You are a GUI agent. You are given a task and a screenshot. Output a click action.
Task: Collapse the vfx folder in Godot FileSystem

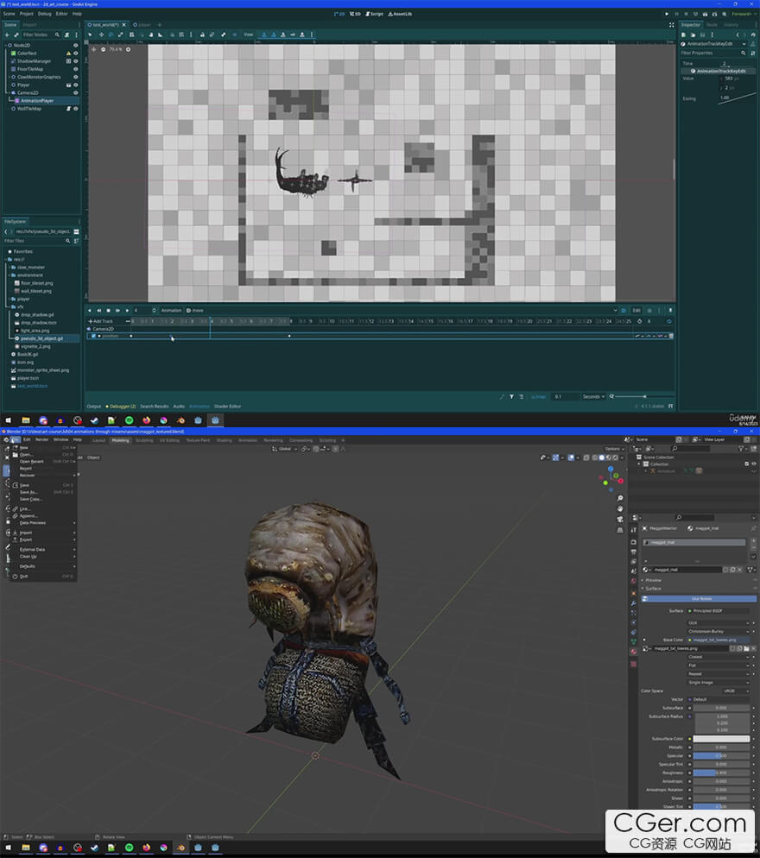[9, 307]
